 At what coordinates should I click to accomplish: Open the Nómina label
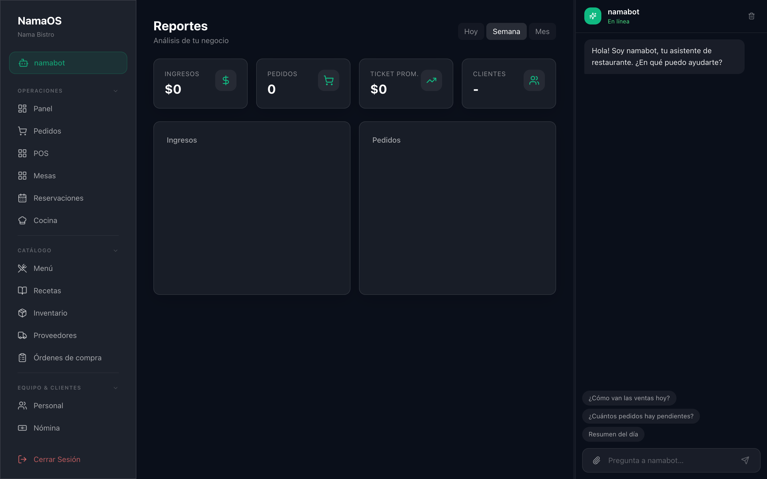[x=47, y=428]
